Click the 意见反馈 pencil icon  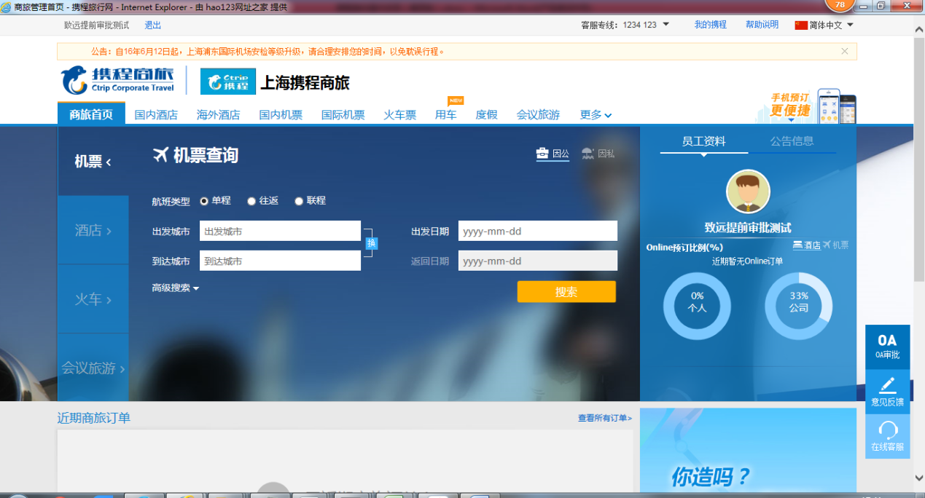click(887, 386)
